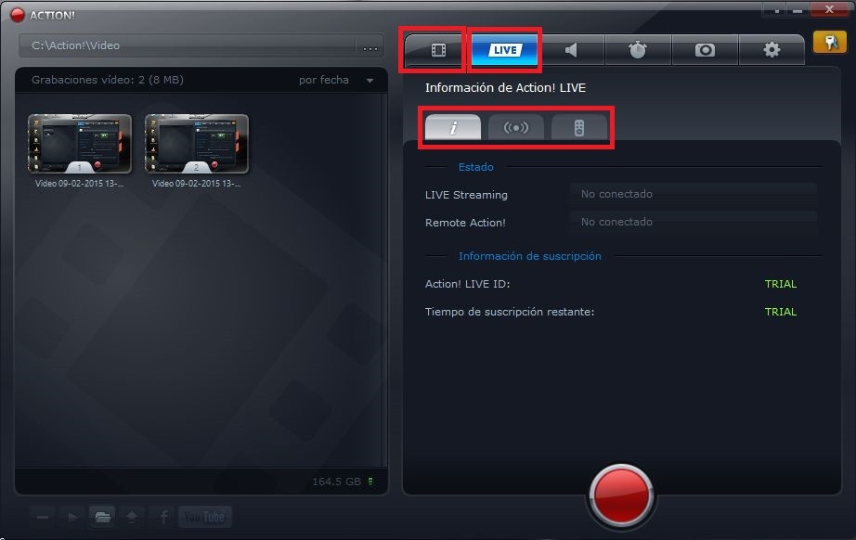Viewport: 856px width, 540px height.
Task: Browse the output folder with the ... button
Action: click(x=370, y=46)
